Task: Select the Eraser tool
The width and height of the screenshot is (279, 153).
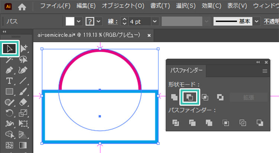Action: click(x=23, y=102)
